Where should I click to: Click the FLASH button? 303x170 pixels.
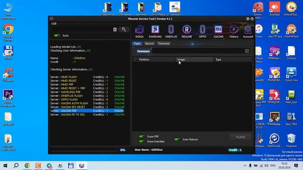[241, 137]
